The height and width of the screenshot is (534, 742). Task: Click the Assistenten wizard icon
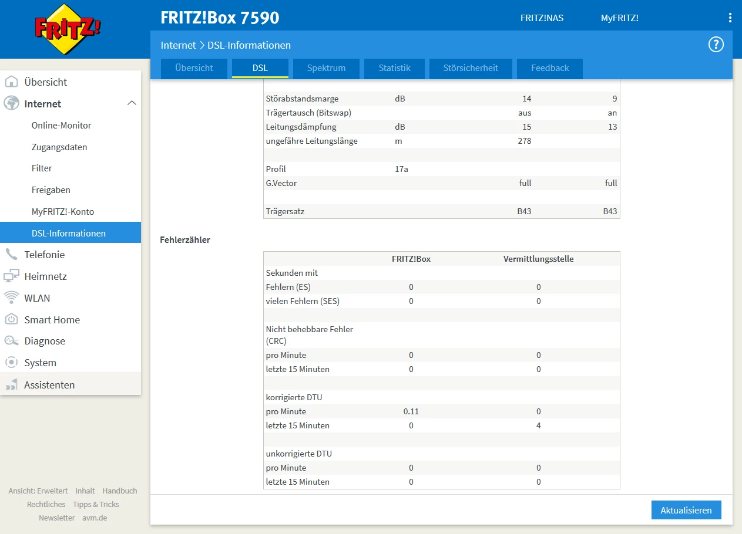pos(11,385)
